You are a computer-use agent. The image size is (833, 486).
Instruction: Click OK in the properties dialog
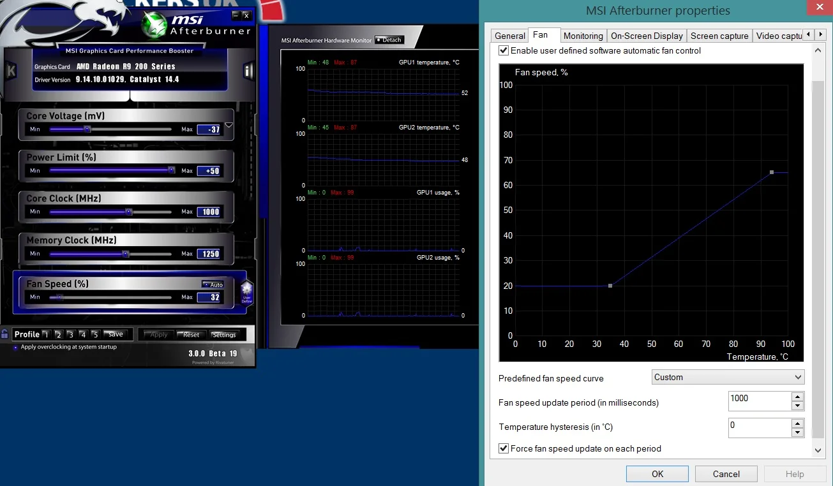[x=657, y=474]
